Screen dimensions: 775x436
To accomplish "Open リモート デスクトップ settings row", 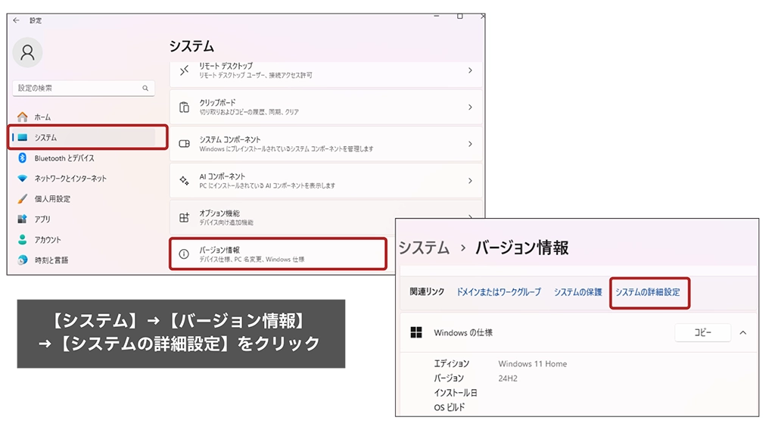I will [x=325, y=70].
